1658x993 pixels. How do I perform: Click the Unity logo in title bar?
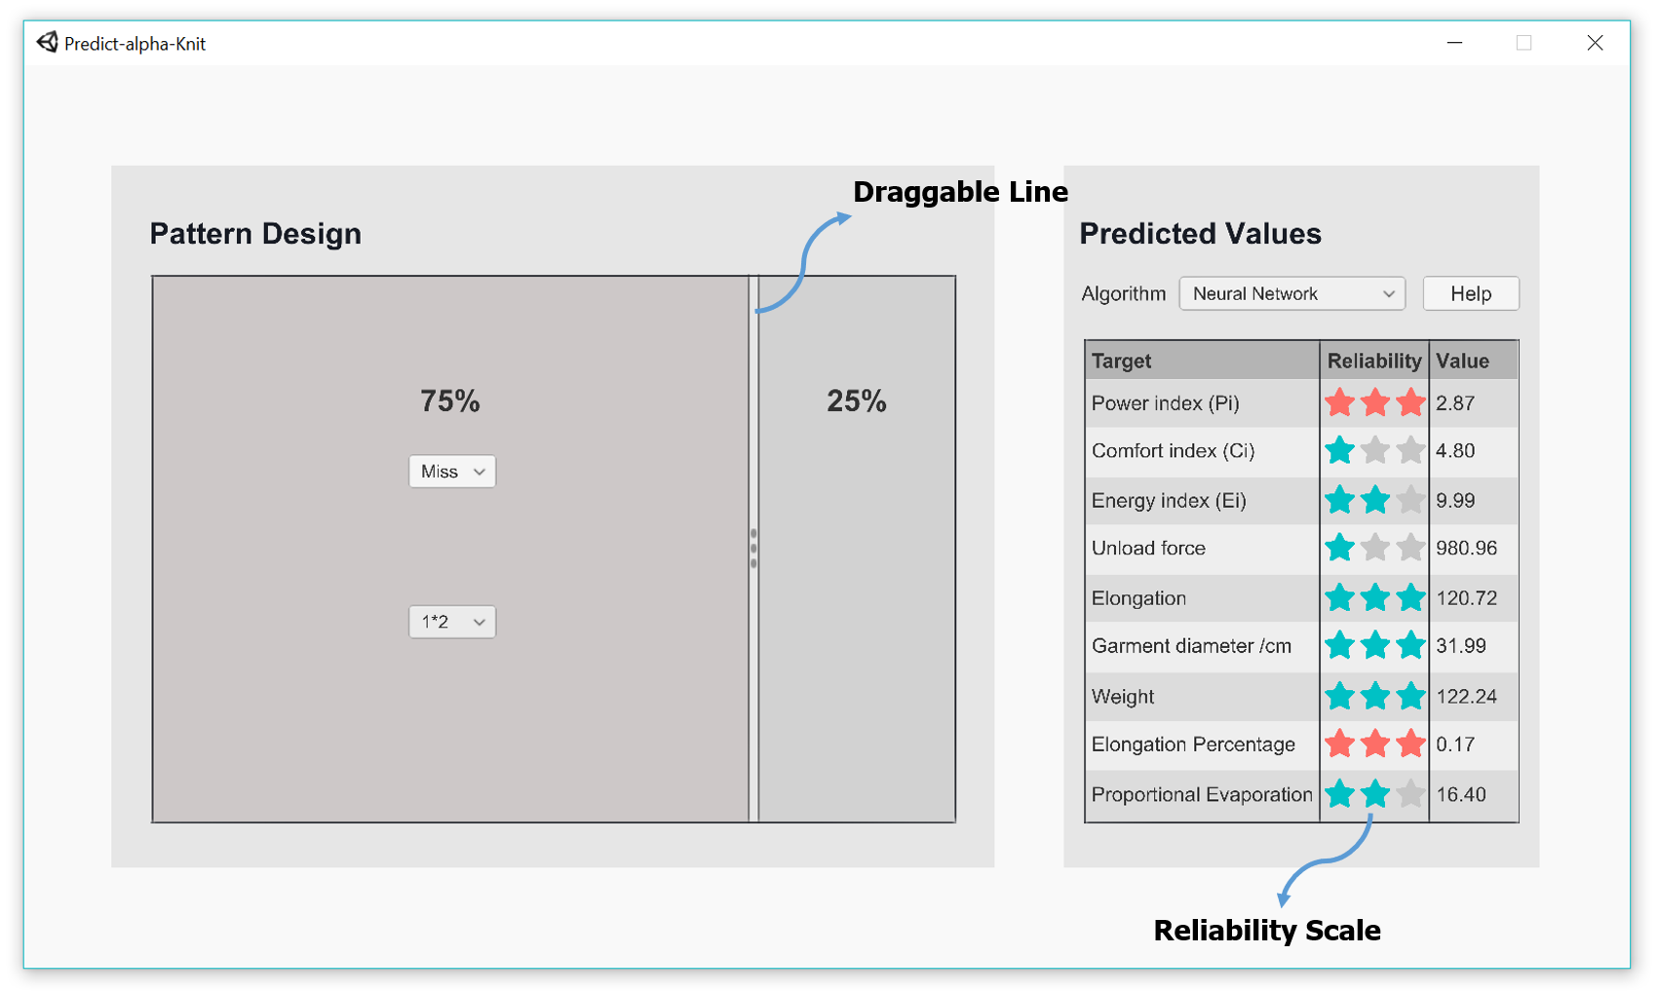(x=47, y=42)
